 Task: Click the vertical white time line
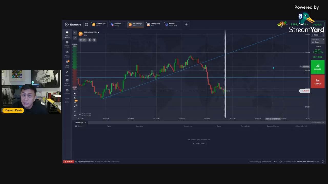[x=225, y=74]
